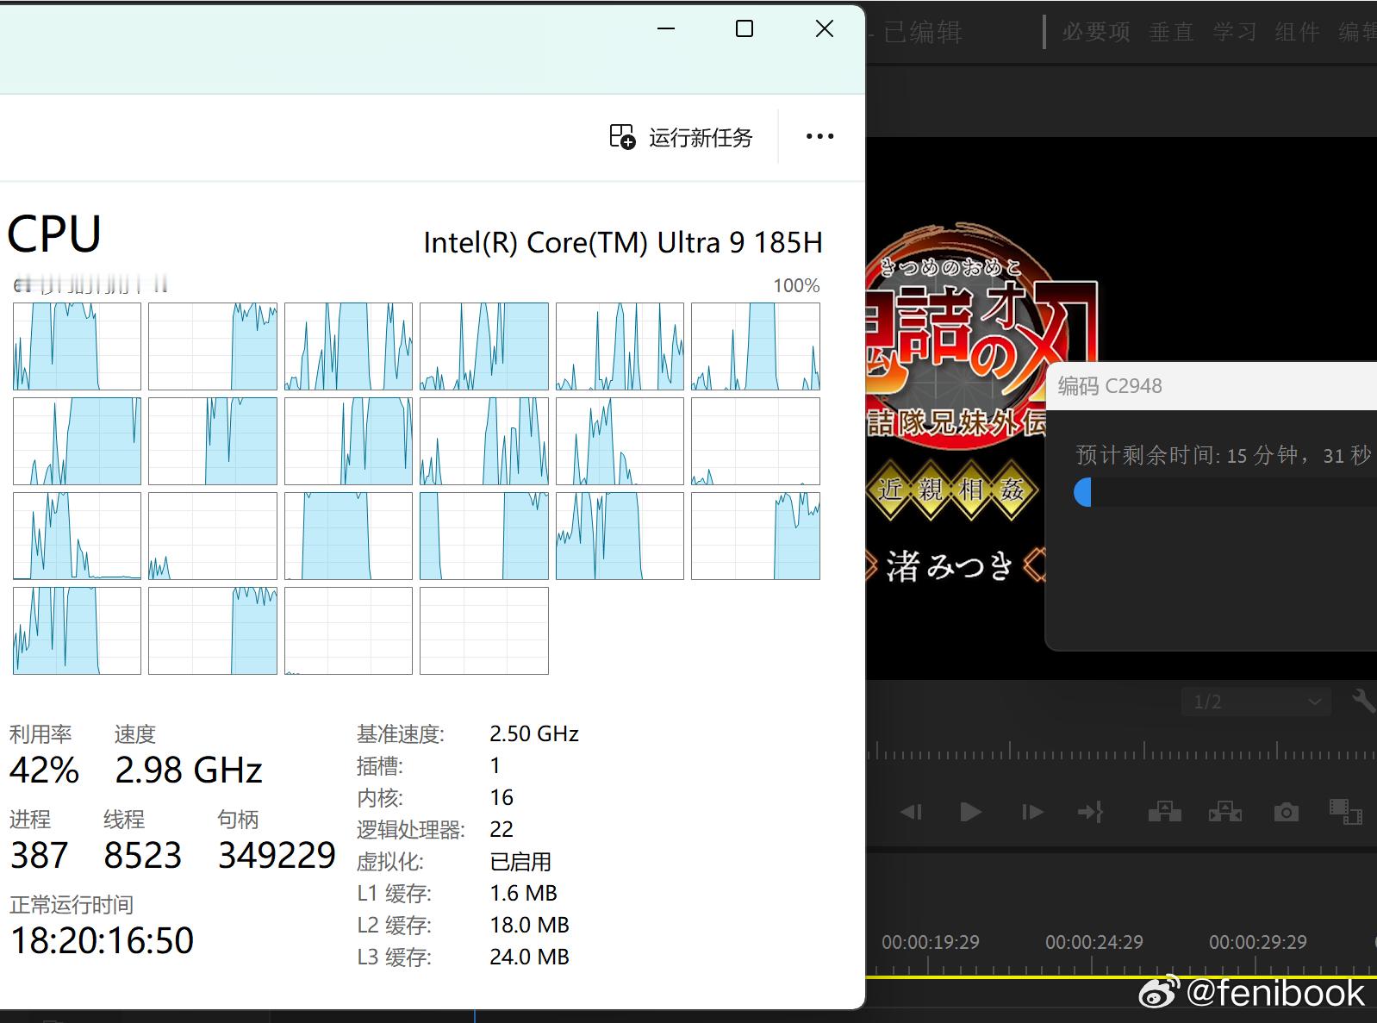1377x1023 pixels.
Task: Click the Run new task icon in Task Manager
Action: pyautogui.click(x=622, y=136)
